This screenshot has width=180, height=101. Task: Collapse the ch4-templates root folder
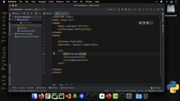click(x=13, y=17)
